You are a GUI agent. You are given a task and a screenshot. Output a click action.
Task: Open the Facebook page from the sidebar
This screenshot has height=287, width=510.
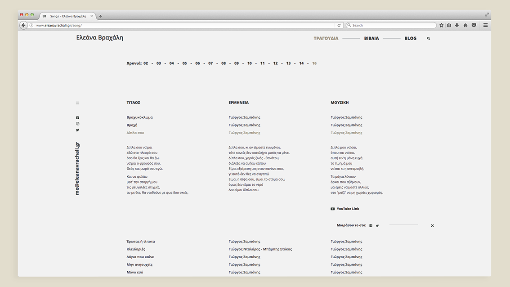click(x=77, y=118)
